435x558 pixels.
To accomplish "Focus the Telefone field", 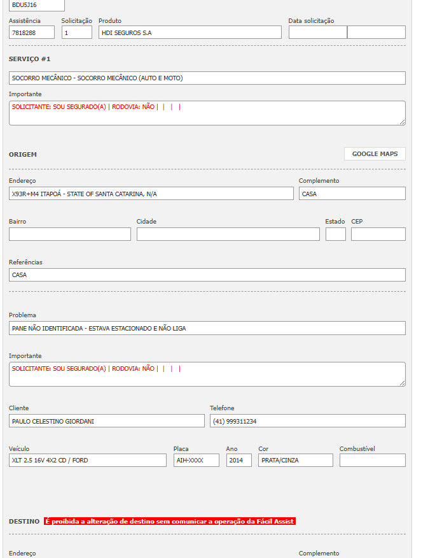I will tap(307, 421).
